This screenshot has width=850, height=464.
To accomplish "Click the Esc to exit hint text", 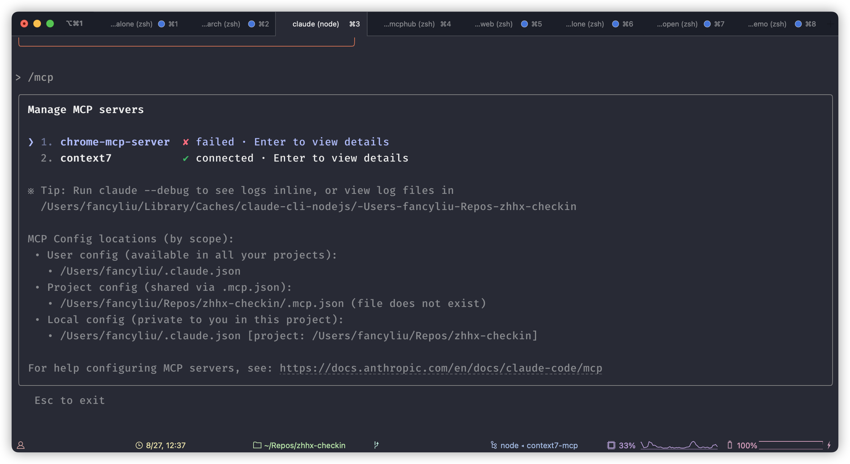I will click(70, 400).
